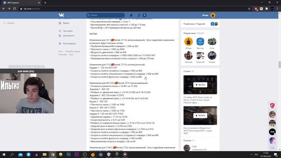Open subscriber Роман's avatar
Viewport: 281px width, 158px height.
coord(212,55)
